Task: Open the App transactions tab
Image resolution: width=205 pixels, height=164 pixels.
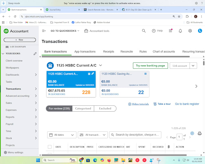Action: point(85,52)
